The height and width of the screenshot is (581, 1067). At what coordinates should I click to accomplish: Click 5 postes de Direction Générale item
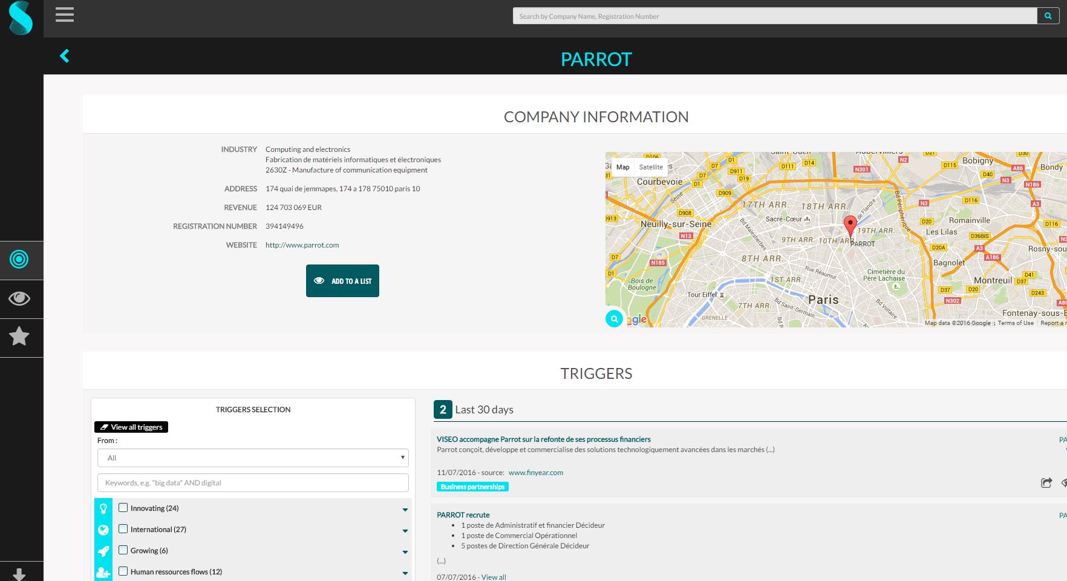pyautogui.click(x=525, y=546)
